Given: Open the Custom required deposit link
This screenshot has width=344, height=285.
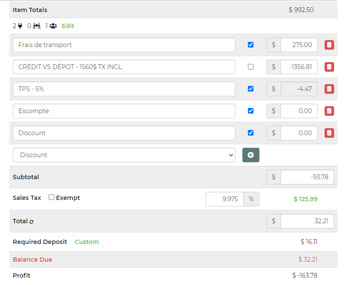Looking at the screenshot, I should click(x=87, y=242).
